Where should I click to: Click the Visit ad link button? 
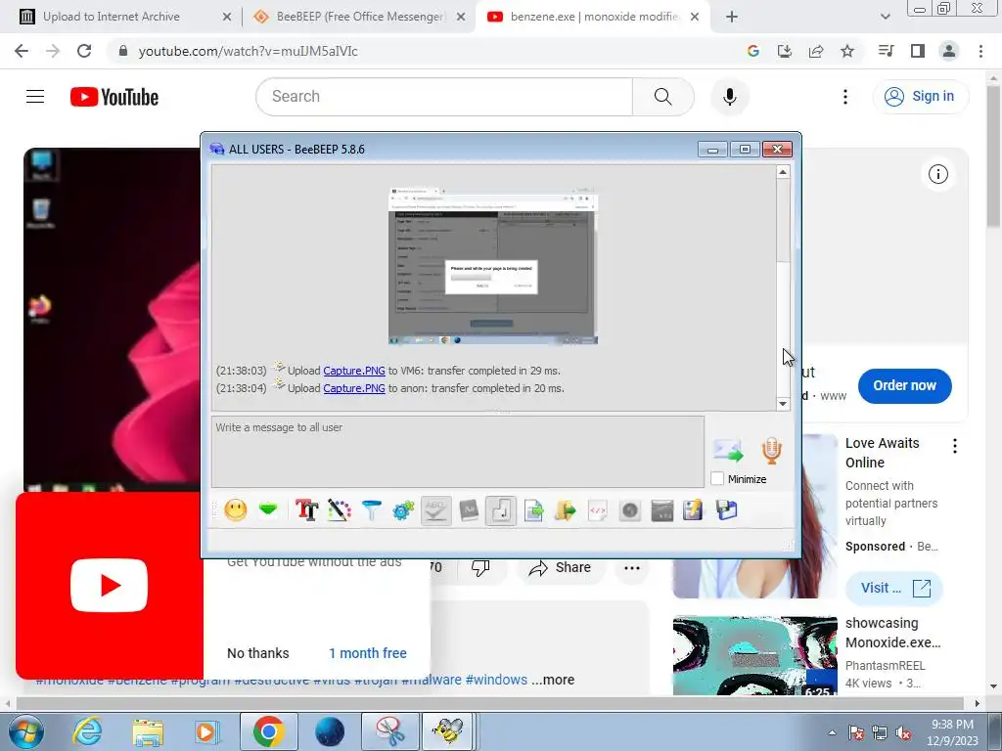click(894, 588)
